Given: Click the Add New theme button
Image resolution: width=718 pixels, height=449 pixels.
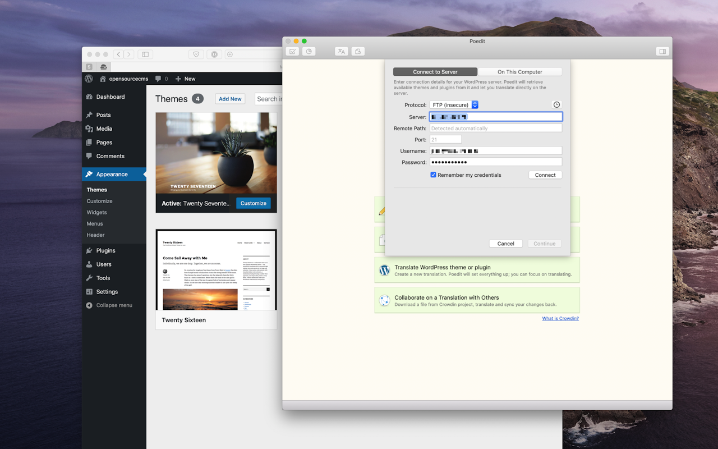Looking at the screenshot, I should [x=230, y=99].
